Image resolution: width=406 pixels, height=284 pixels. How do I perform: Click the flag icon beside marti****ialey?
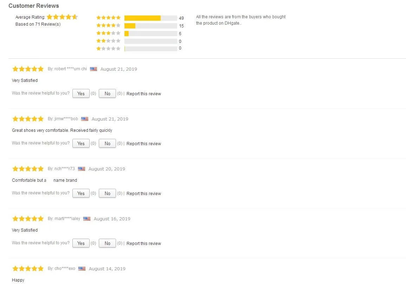(87, 219)
